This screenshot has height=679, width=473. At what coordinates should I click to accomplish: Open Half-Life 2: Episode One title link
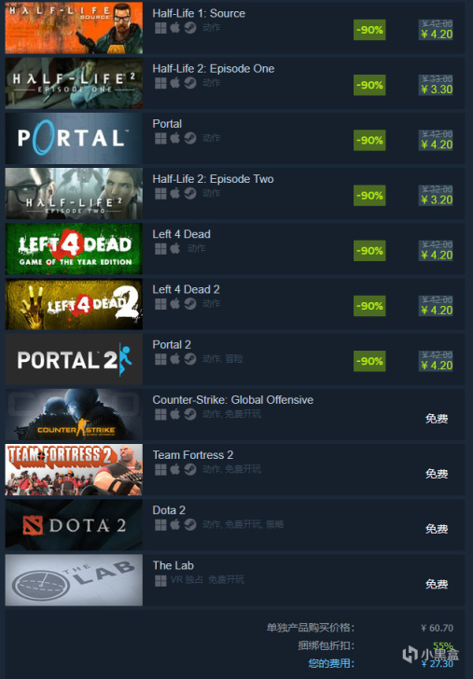click(213, 69)
